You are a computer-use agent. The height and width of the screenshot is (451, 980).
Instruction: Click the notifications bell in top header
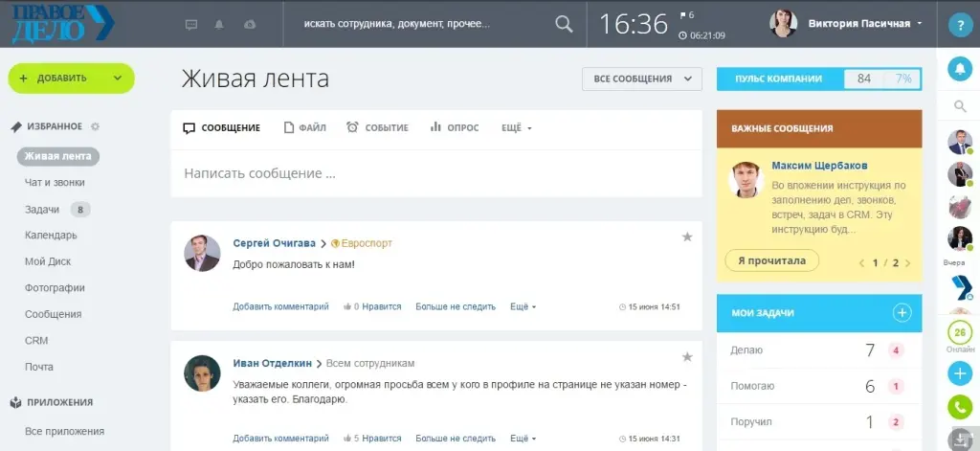click(220, 24)
